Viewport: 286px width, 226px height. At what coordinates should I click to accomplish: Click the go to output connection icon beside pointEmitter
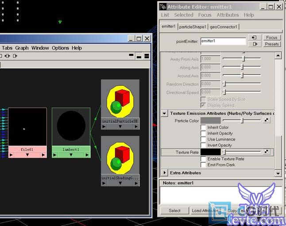pyautogui.click(x=255, y=44)
